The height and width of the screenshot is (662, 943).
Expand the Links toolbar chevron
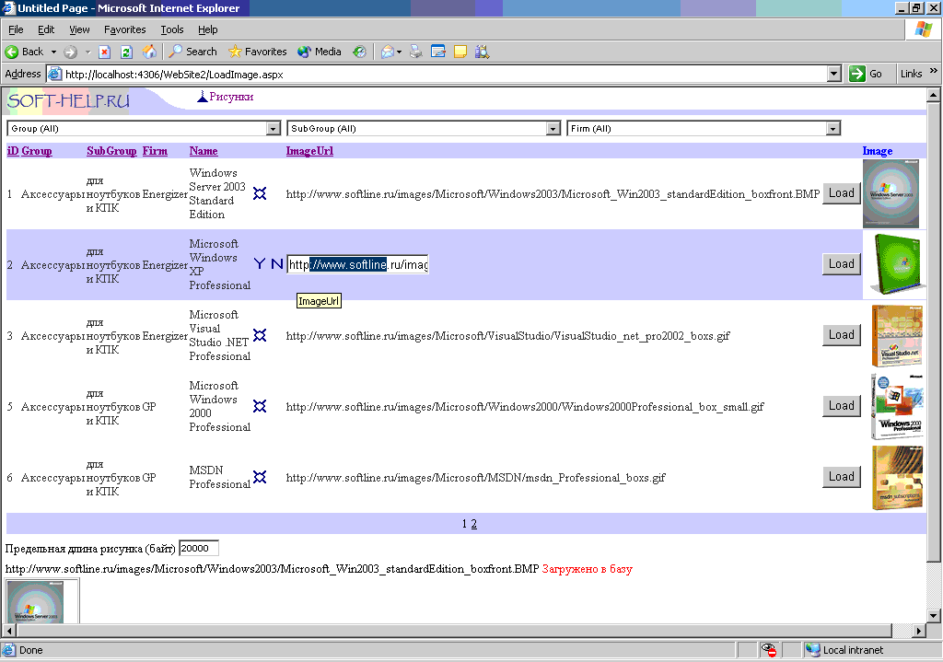tap(934, 71)
